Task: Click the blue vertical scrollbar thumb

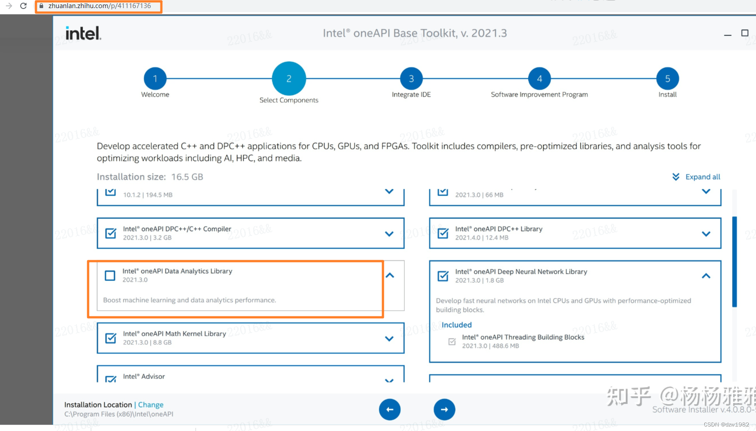Action: (x=734, y=262)
